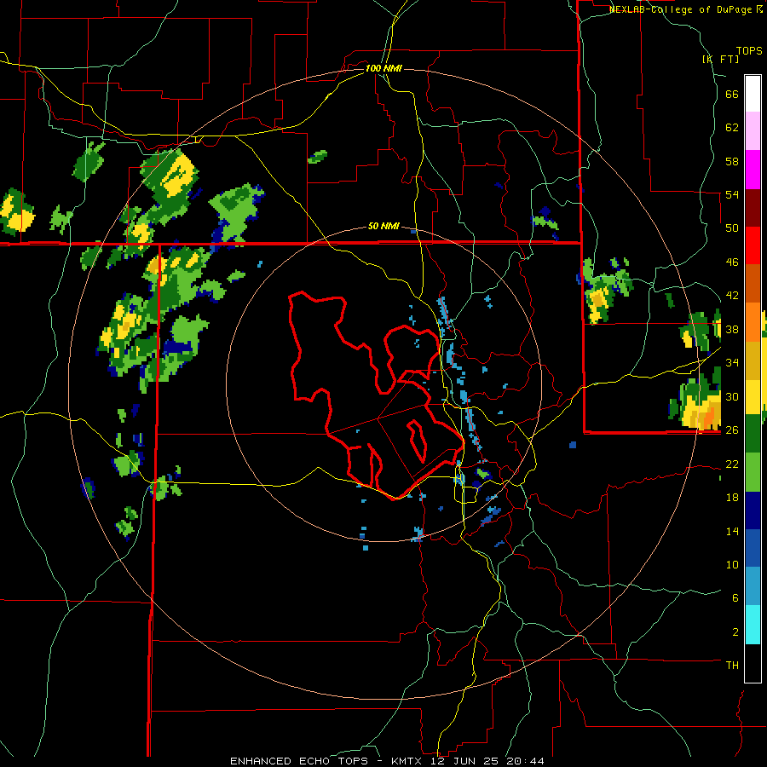This screenshot has width=767, height=767.
Task: Click the 22 legend value
Action: click(732, 464)
